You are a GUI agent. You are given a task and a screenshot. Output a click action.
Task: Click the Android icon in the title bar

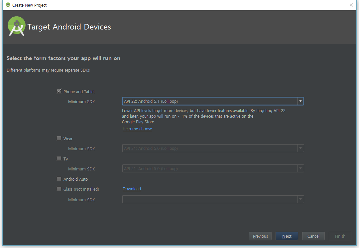click(7, 5)
